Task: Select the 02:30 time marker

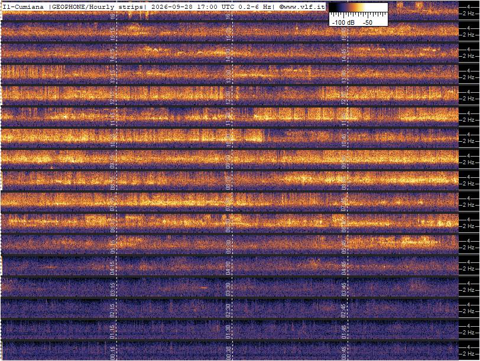Action: [228, 311]
